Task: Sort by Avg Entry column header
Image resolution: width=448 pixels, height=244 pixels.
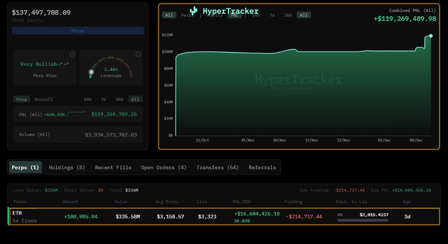Action: [166, 202]
